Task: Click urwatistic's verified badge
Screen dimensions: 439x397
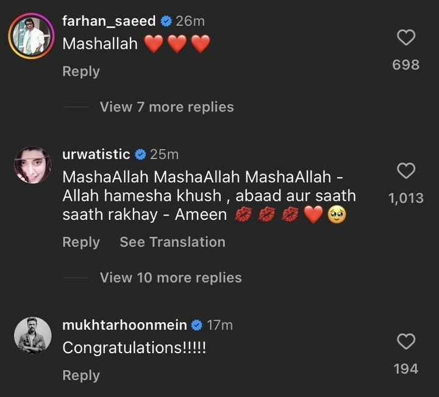Action: [x=140, y=155]
